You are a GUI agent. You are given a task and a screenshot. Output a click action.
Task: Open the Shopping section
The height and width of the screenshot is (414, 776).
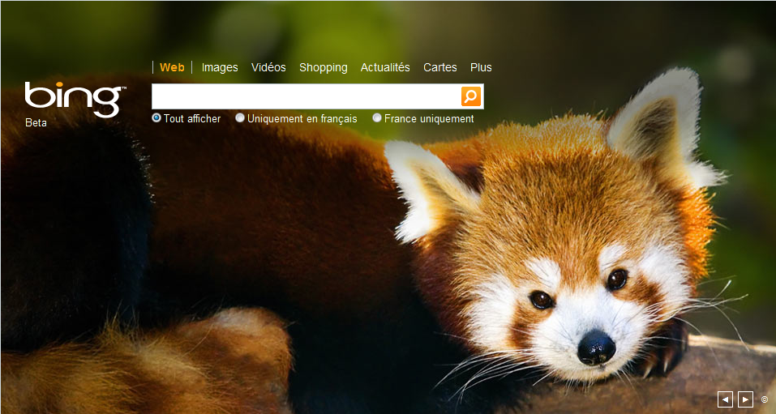(x=324, y=67)
